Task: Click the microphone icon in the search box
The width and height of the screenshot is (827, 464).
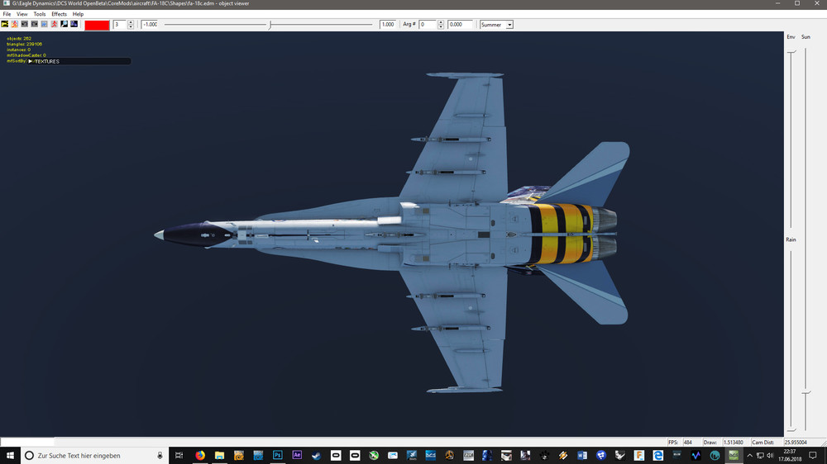Action: tap(160, 456)
